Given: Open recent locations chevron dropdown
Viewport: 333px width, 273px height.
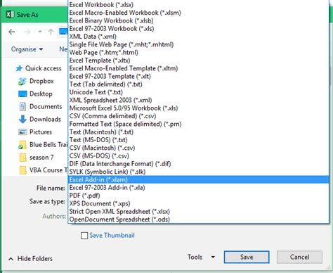Looking at the screenshot, I should tap(40, 32).
